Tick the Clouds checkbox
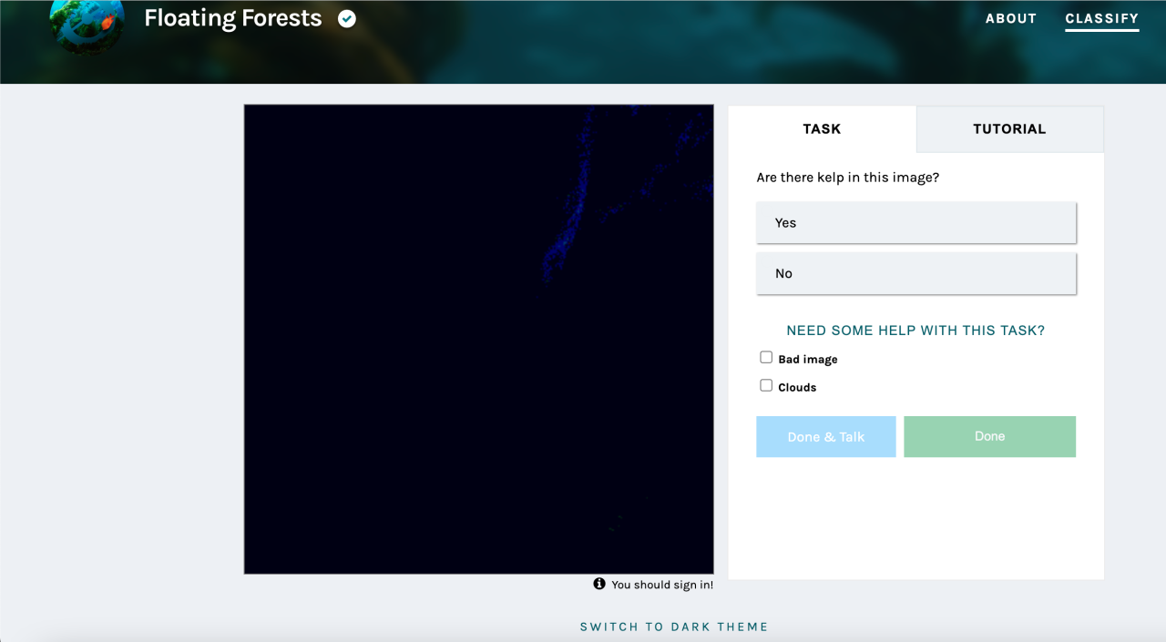Viewport: 1166px width, 642px height. click(x=766, y=386)
